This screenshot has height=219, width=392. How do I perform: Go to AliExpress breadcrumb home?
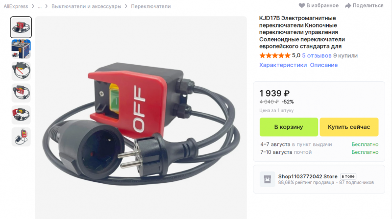(x=16, y=6)
